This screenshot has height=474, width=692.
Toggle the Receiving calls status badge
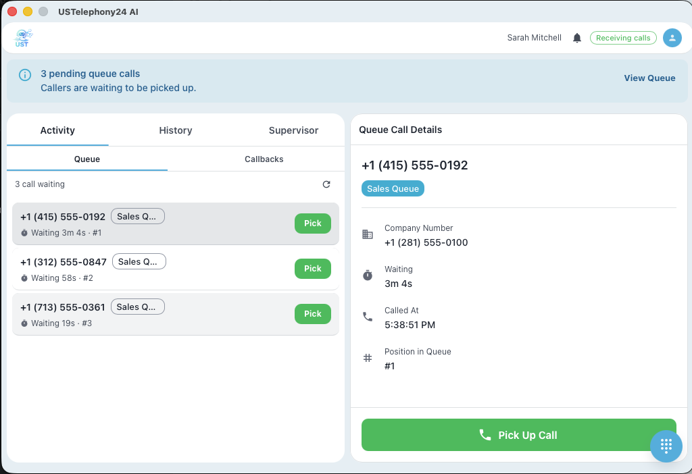623,38
